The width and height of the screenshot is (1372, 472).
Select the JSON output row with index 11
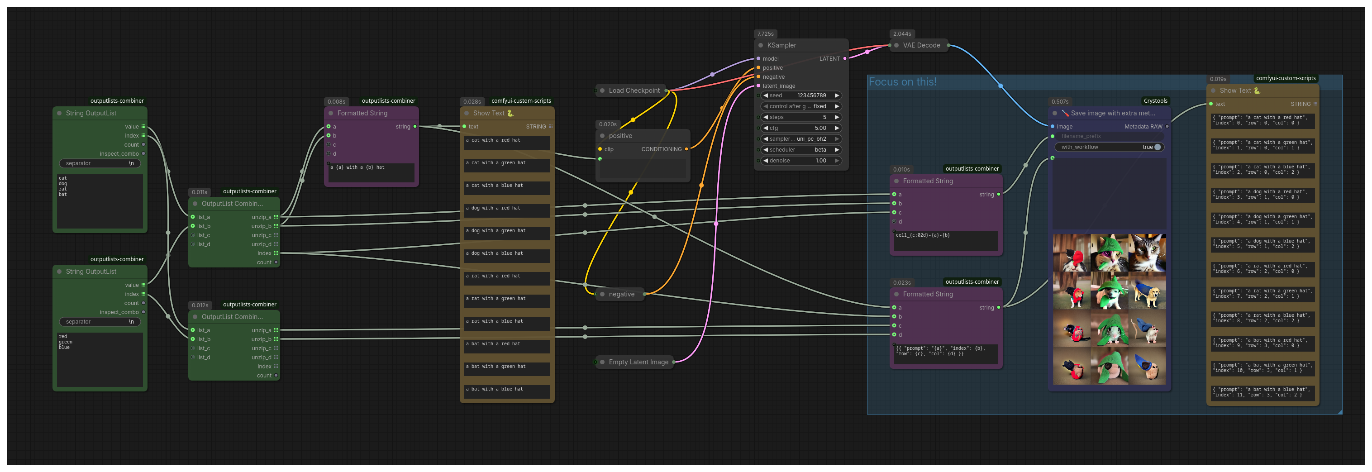pos(1262,393)
